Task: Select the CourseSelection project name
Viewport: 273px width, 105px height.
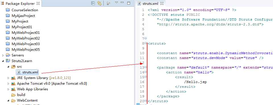Action: pyautogui.click(x=25, y=10)
